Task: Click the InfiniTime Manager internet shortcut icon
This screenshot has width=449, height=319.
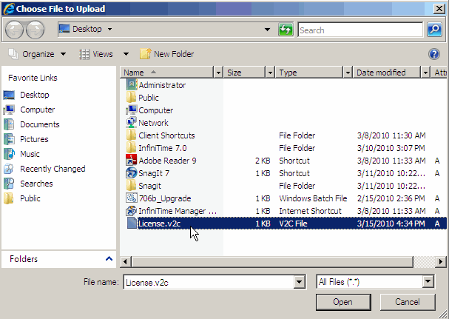Action: coord(132,211)
